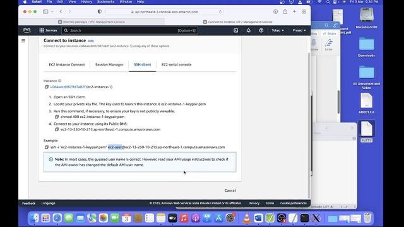This screenshot has width=404, height=227.
Task: Click Safari's Share icon
Action: [285, 11]
